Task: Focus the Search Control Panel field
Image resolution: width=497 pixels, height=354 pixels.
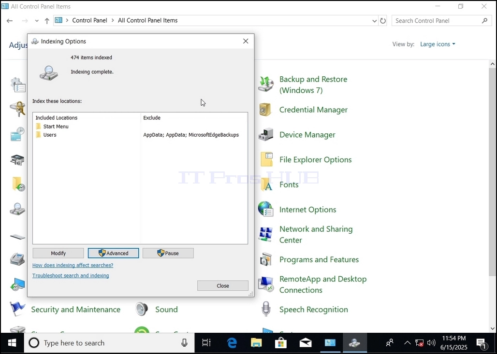Action: [x=441, y=21]
